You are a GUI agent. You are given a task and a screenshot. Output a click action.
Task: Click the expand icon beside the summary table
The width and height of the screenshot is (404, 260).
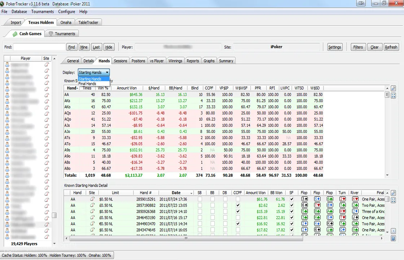click(x=393, y=95)
